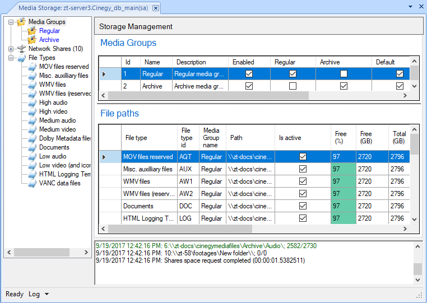The image size is (427, 303).
Task: Click the AW2 file type id cell
Action: pos(188,194)
